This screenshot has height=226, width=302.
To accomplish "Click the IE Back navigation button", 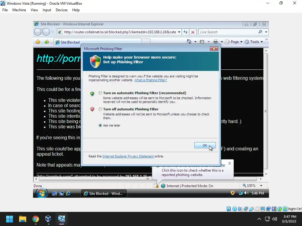I will [37, 32].
